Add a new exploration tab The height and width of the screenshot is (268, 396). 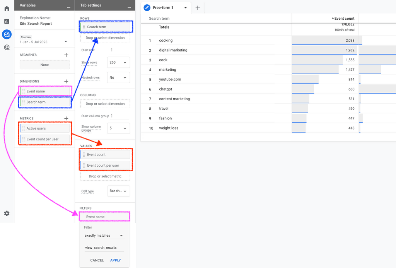[x=198, y=8]
